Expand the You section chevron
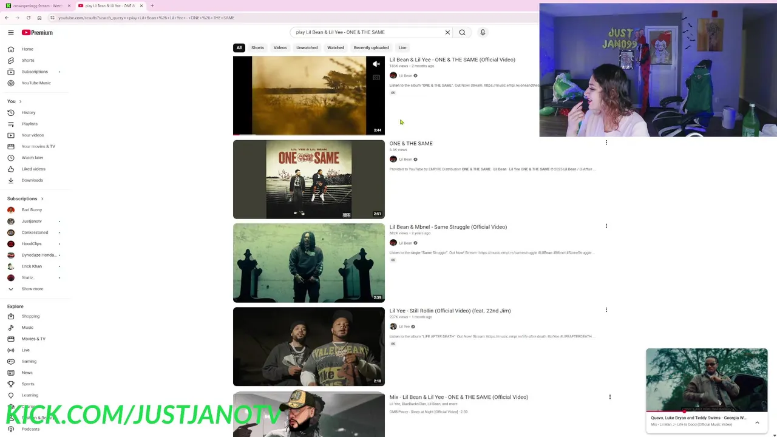The width and height of the screenshot is (777, 437). 20,101
